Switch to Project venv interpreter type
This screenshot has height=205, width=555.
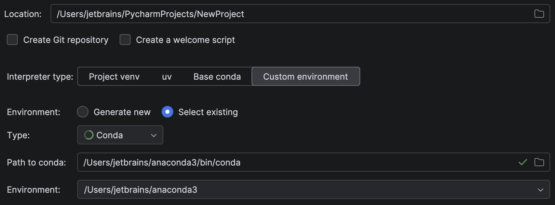coord(114,76)
